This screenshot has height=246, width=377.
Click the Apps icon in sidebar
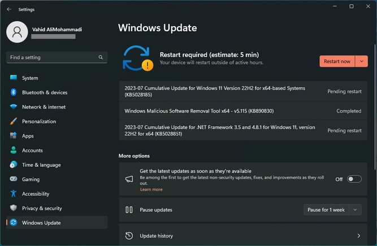[14, 136]
